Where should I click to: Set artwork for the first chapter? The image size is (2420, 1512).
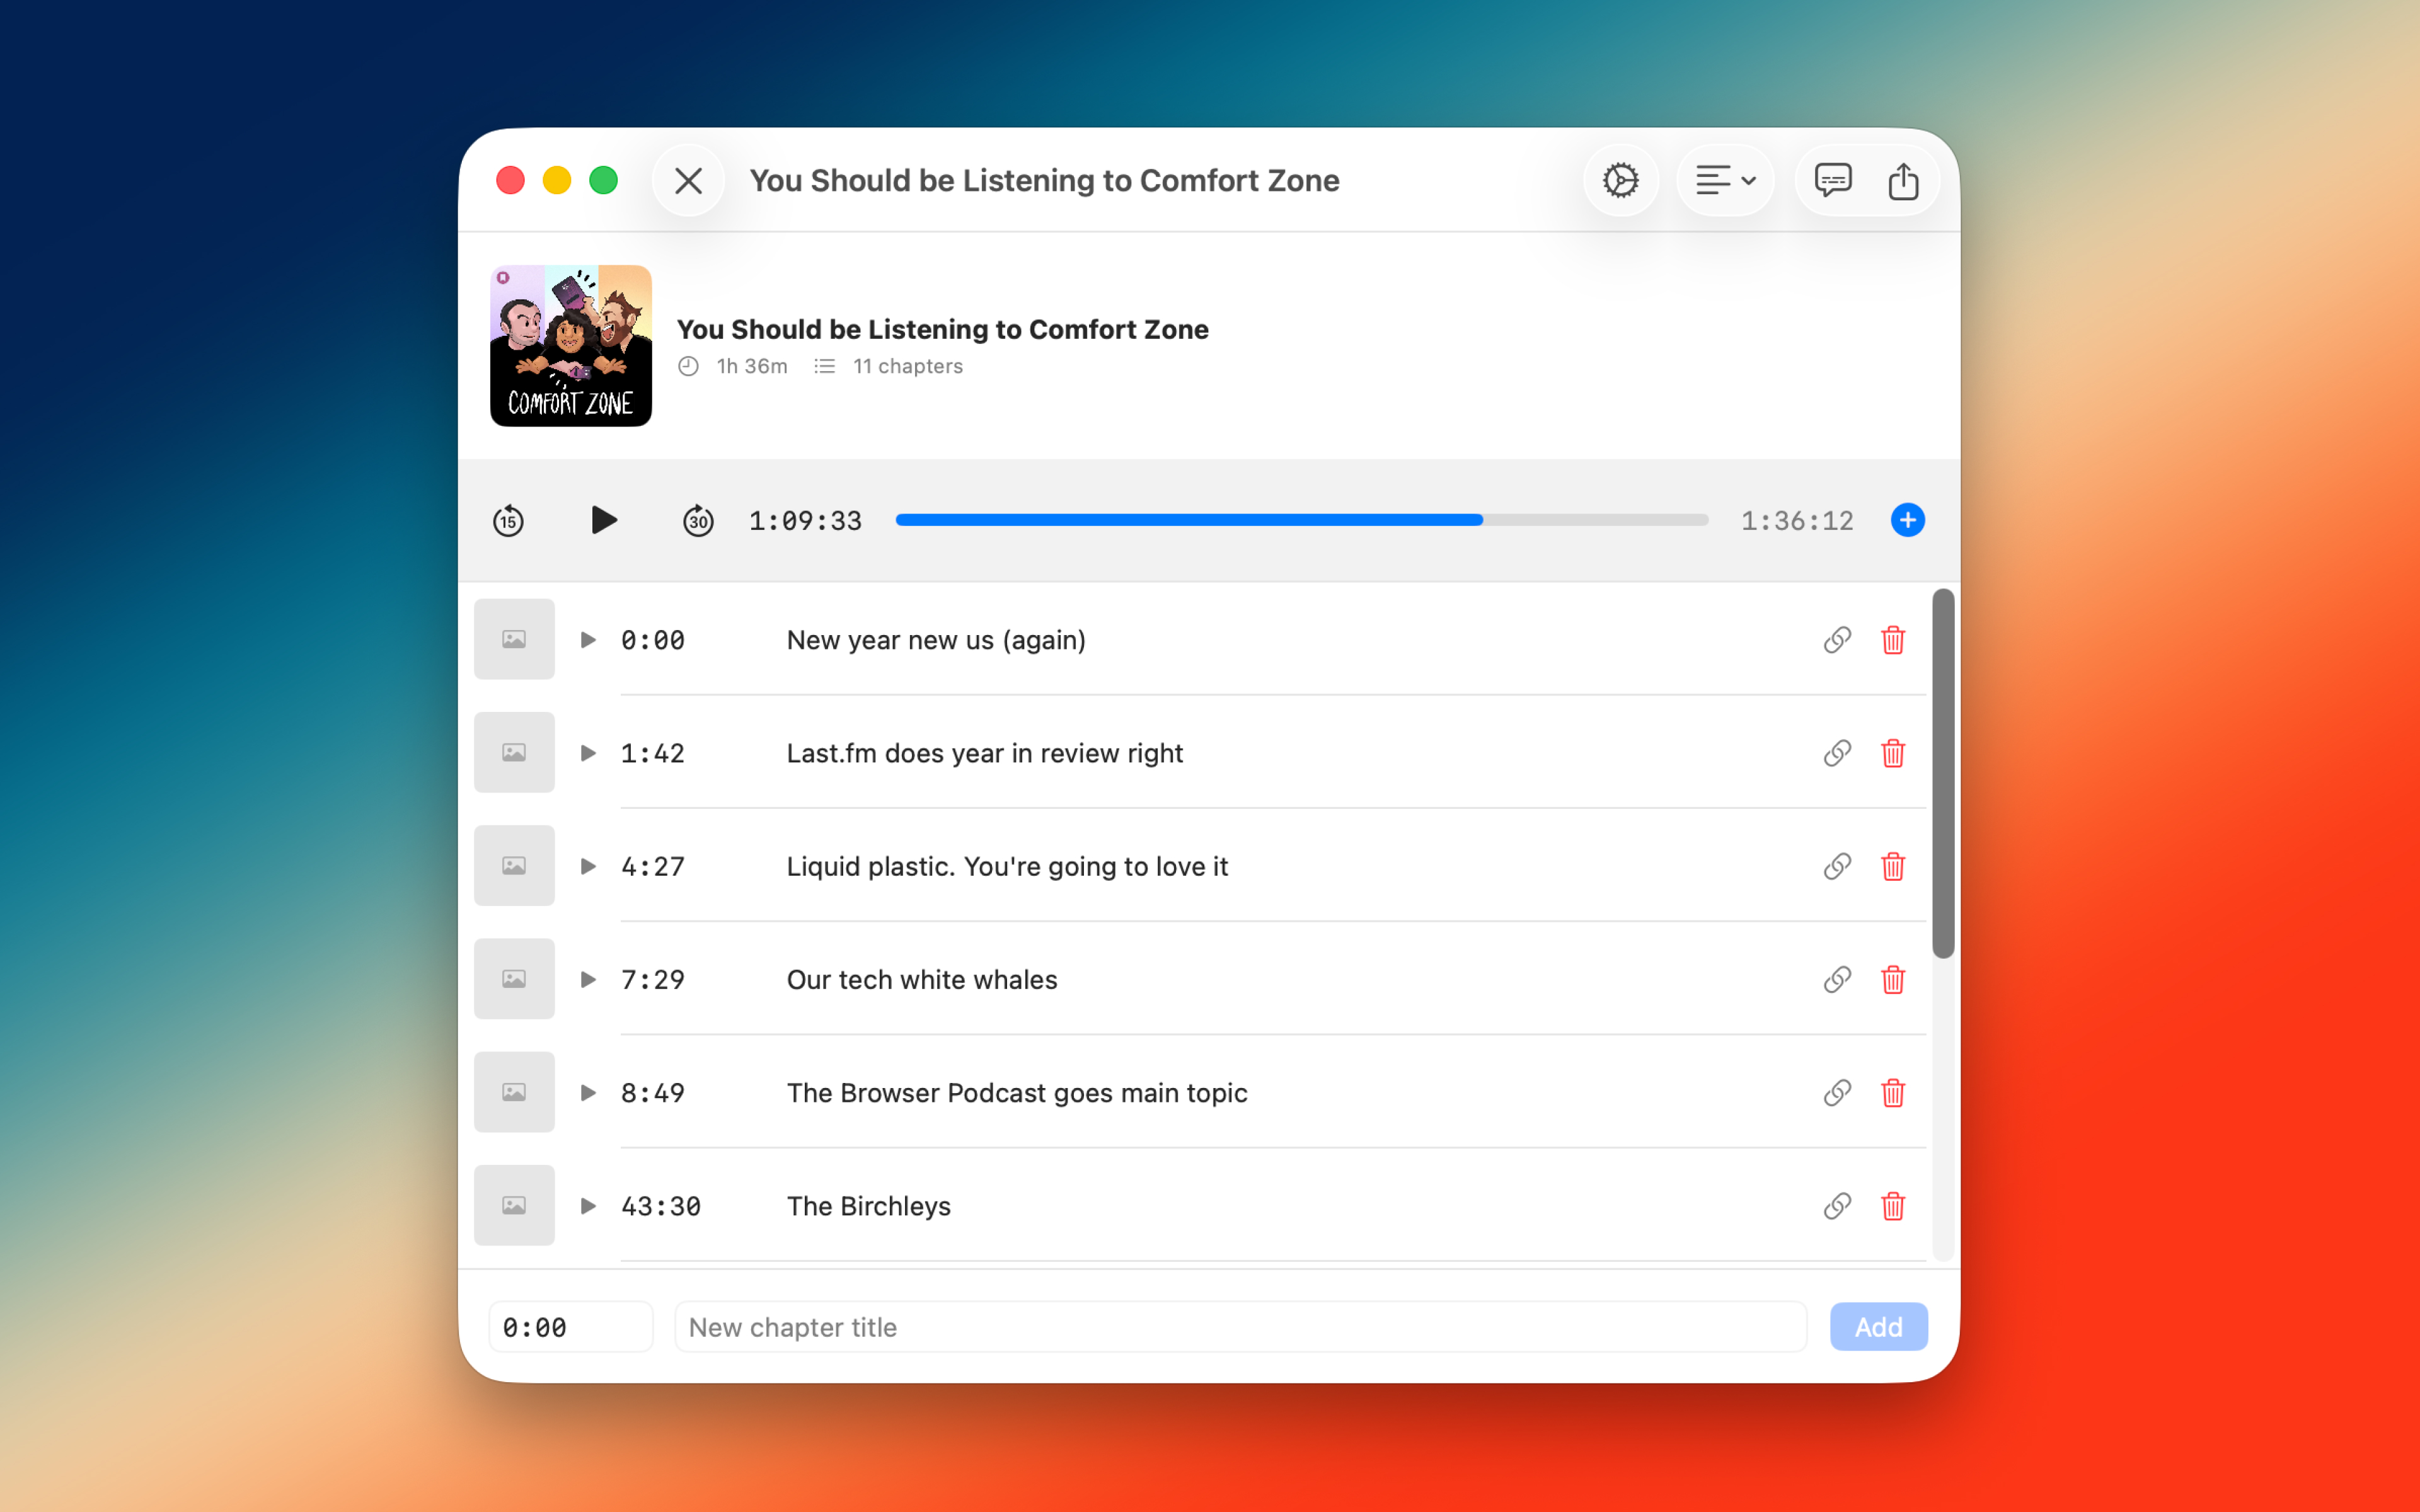click(x=513, y=639)
